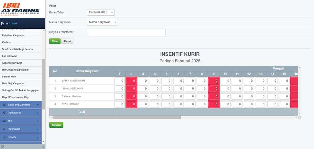Viewport: 315px width, 149px height.
Task: Expand the Sales and Marketing menu arrow
Action: tap(37, 105)
